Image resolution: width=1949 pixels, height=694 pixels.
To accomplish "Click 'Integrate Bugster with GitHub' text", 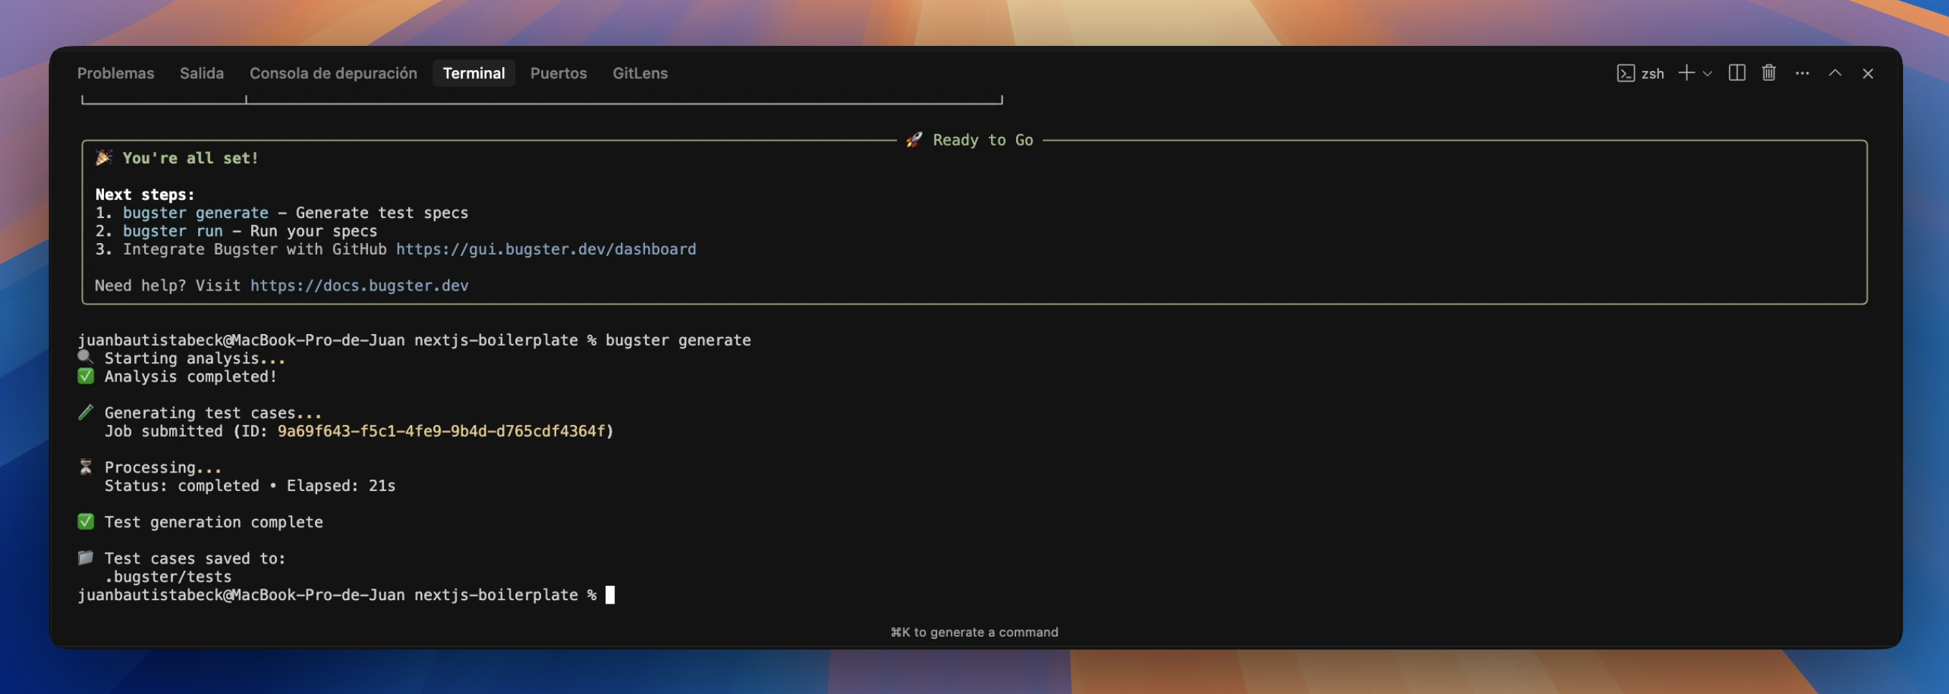I will click(254, 249).
